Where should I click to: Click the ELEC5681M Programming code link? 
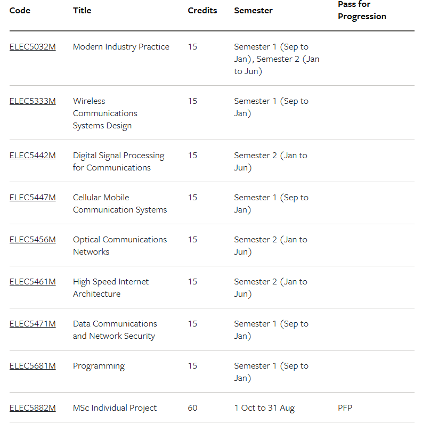pos(33,366)
